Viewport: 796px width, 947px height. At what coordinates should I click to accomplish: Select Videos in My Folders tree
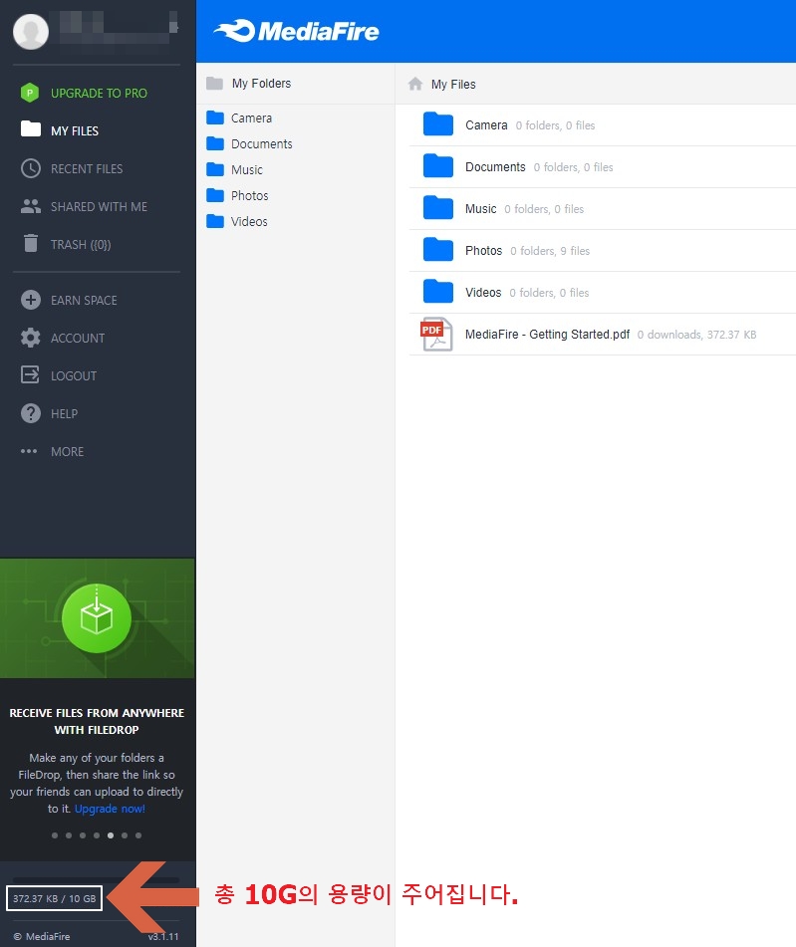tap(249, 222)
